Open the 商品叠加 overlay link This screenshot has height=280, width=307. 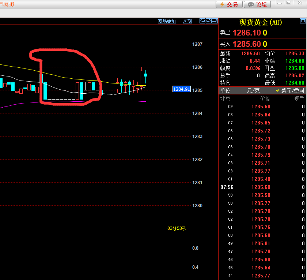pos(167,21)
